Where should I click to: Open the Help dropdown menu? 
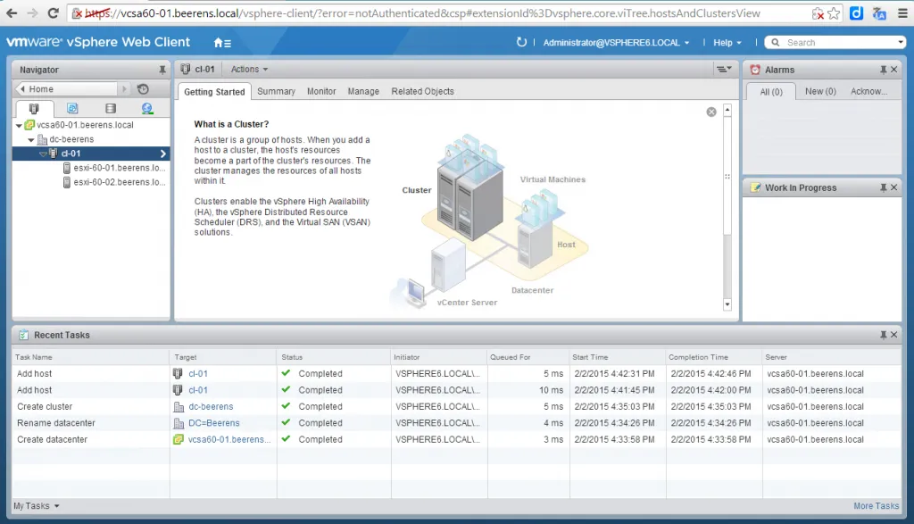click(727, 43)
